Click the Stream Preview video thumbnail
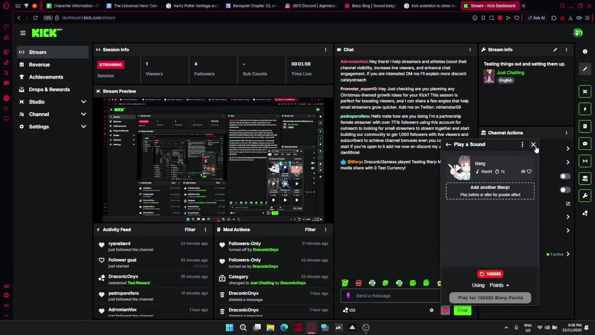Image resolution: width=595 pixels, height=335 pixels. pos(213,160)
